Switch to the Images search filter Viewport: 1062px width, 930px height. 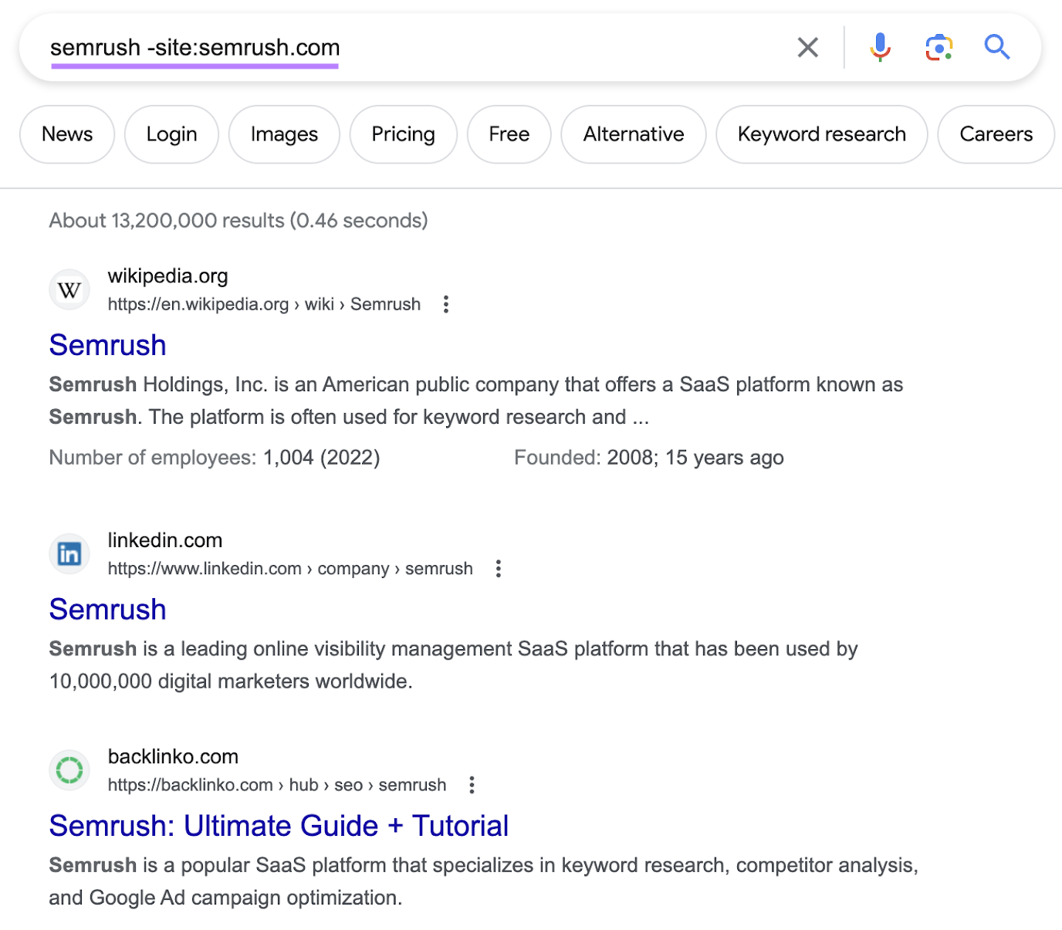click(284, 134)
